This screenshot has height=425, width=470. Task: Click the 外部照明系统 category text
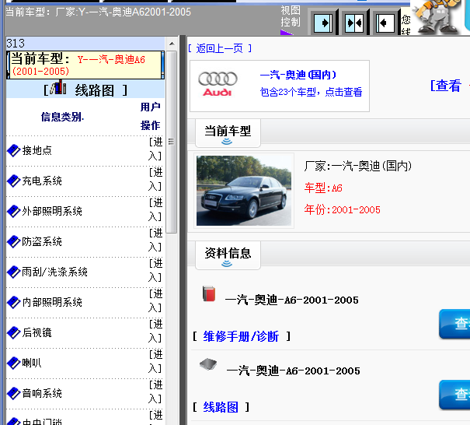52,211
